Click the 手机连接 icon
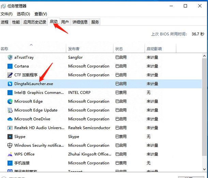Image resolution: width=208 pixels, height=178 pixels. [x=10, y=163]
